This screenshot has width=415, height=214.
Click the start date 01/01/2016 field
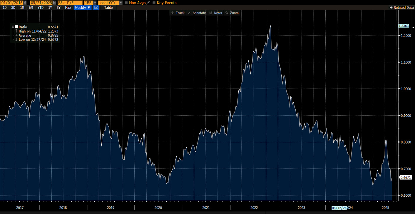[x=12, y=3]
